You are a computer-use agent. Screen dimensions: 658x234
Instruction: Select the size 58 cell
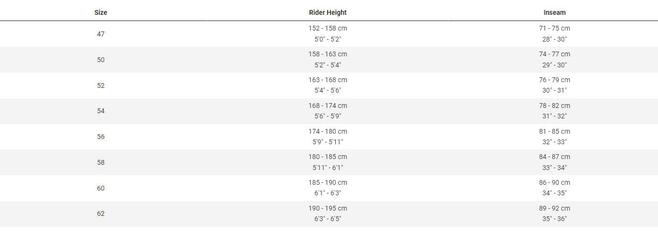(100, 162)
